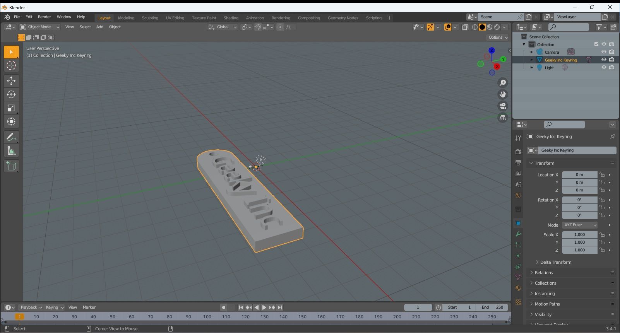Image resolution: width=620 pixels, height=333 pixels.
Task: Lock Location X property
Action: (x=602, y=175)
